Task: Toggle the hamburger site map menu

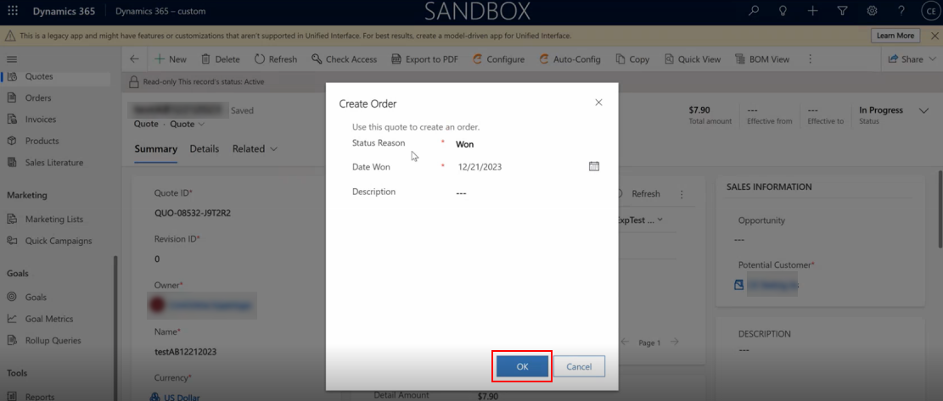Action: [x=12, y=59]
